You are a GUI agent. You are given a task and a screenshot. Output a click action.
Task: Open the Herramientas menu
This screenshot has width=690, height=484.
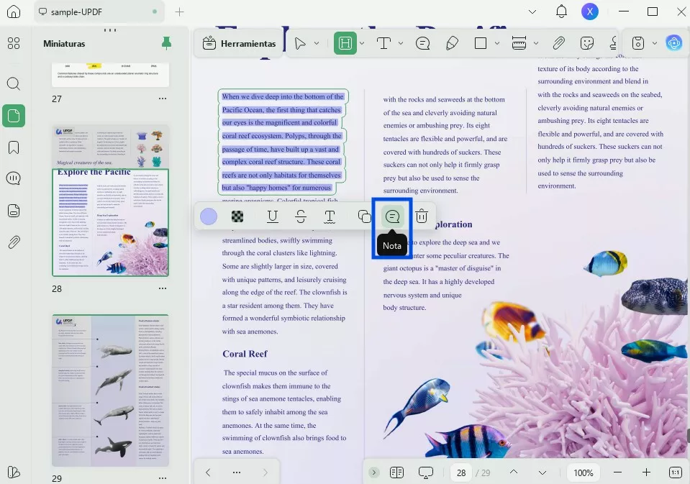pyautogui.click(x=239, y=44)
